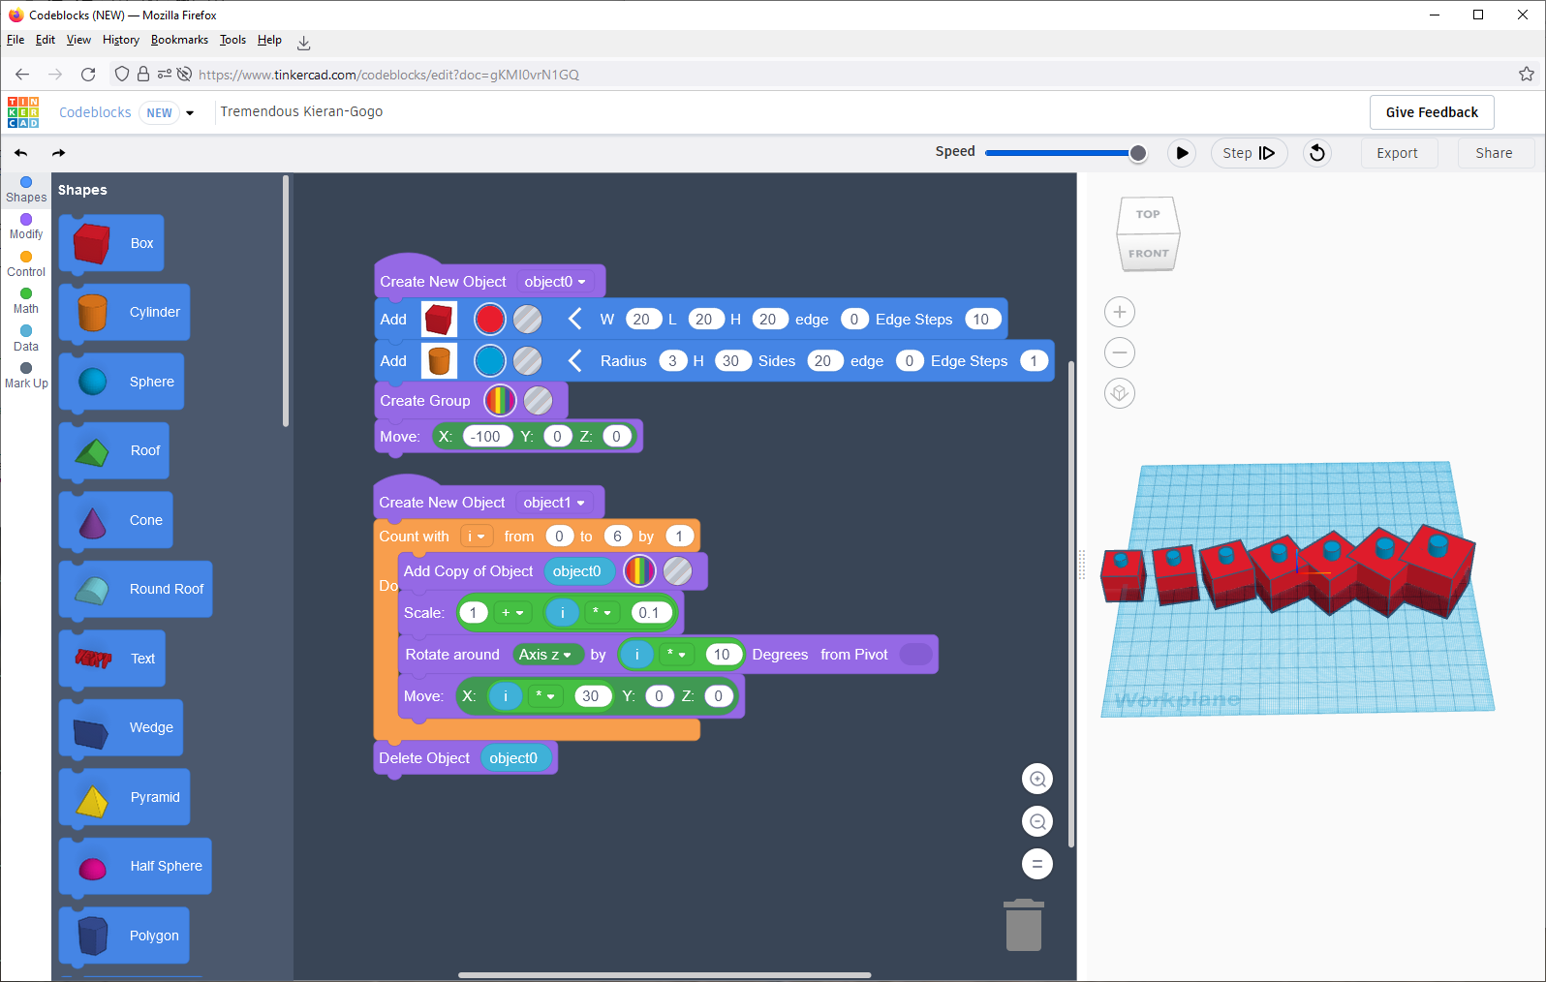Select the Math category tab
1546x982 pixels.
pyautogui.click(x=26, y=300)
